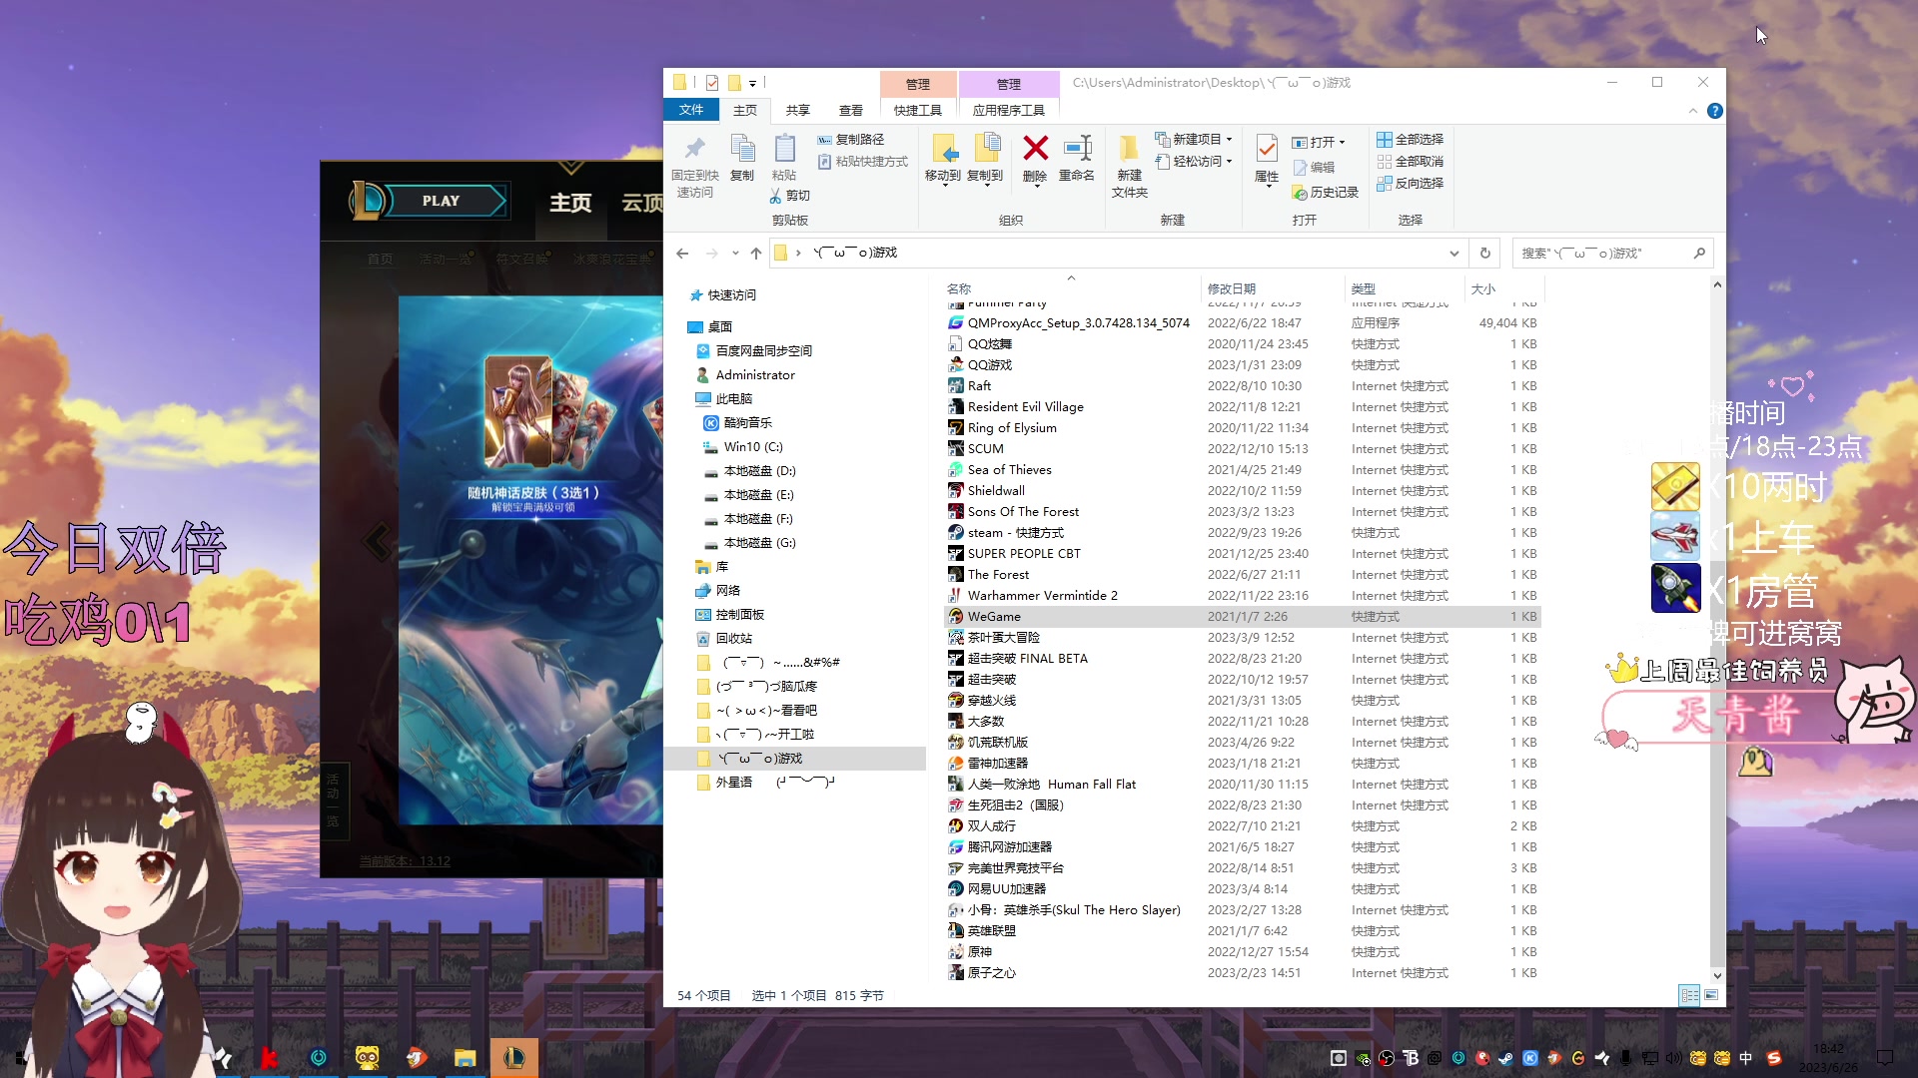This screenshot has width=1918, height=1078.
Task: Click the address bar path field
Action: click(1119, 254)
